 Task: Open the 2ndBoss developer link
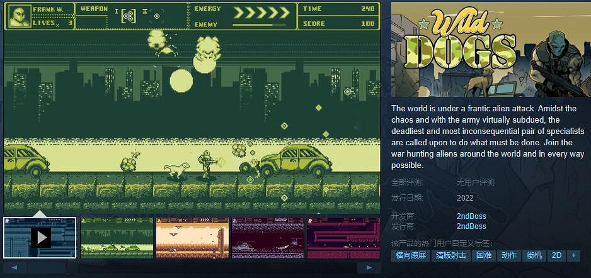click(x=471, y=216)
